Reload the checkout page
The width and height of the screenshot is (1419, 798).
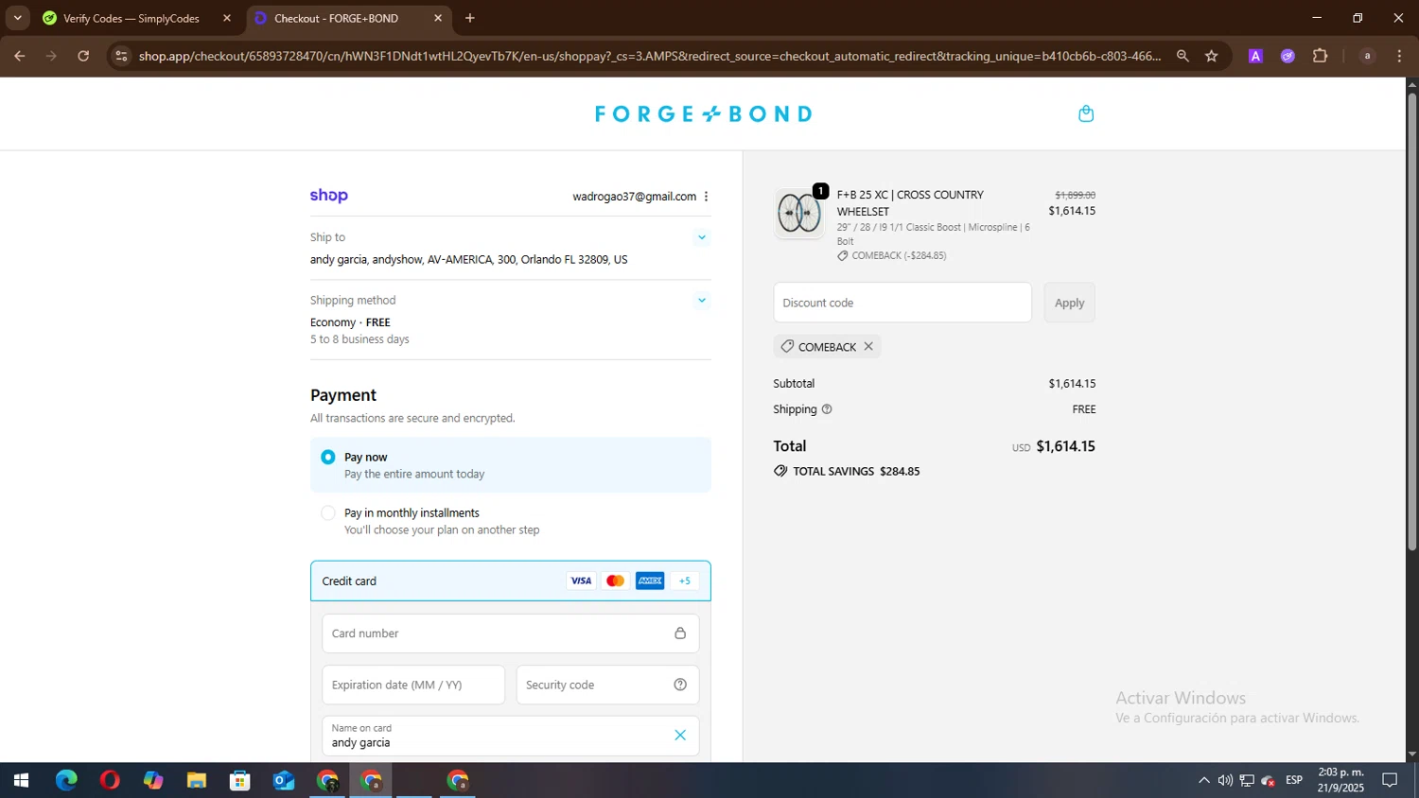pyautogui.click(x=83, y=56)
